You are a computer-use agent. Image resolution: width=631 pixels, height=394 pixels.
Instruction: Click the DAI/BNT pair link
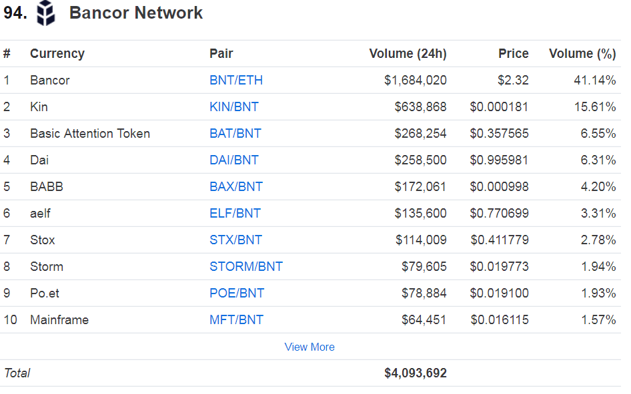(234, 160)
